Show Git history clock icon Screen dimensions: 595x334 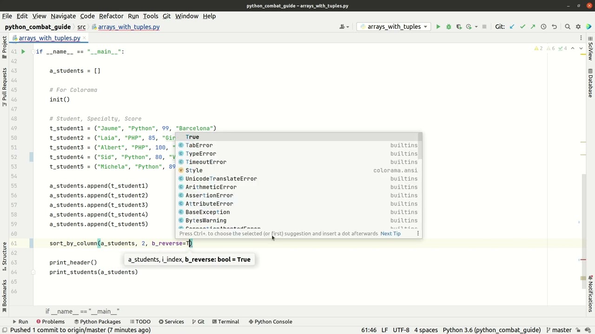pos(543,27)
